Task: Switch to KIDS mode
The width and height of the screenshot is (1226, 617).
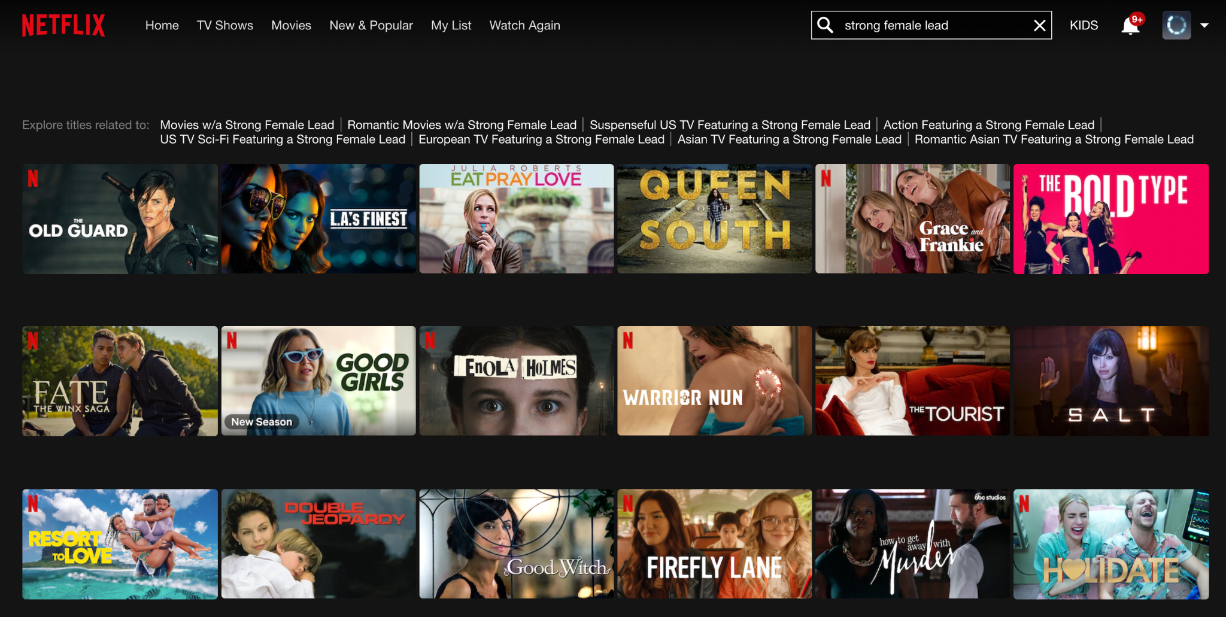Action: click(1084, 25)
